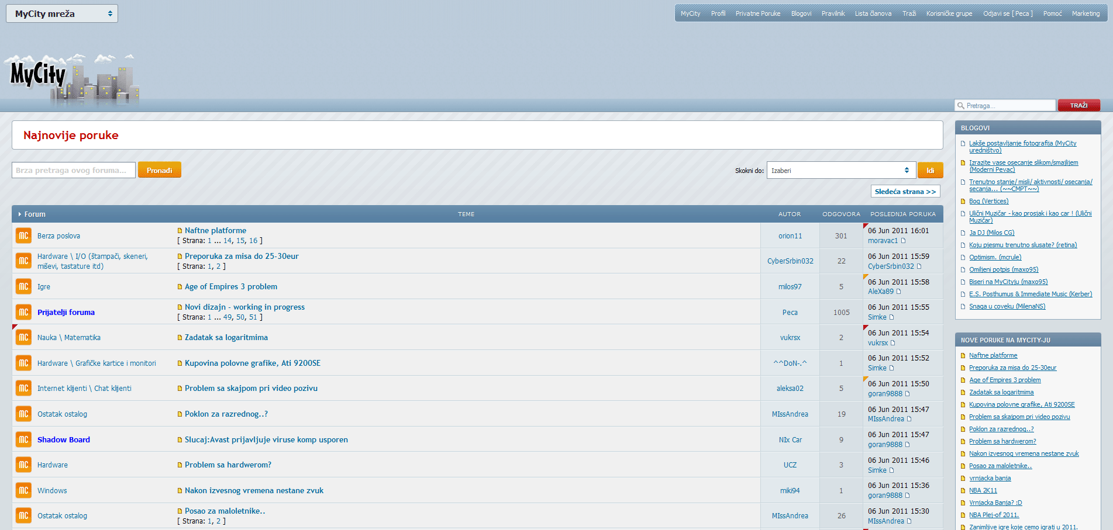Click the red TRAŽI search button

tap(1078, 105)
